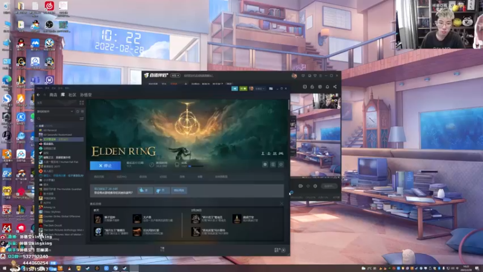This screenshot has width=483, height=272.
Task: Stop the running Elden Ring game
Action: coord(105,166)
